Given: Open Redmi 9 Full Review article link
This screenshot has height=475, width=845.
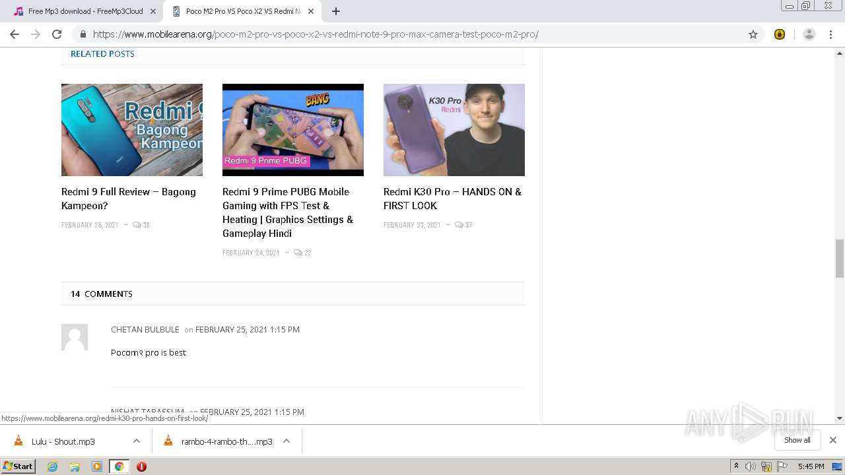Looking at the screenshot, I should coord(129,199).
